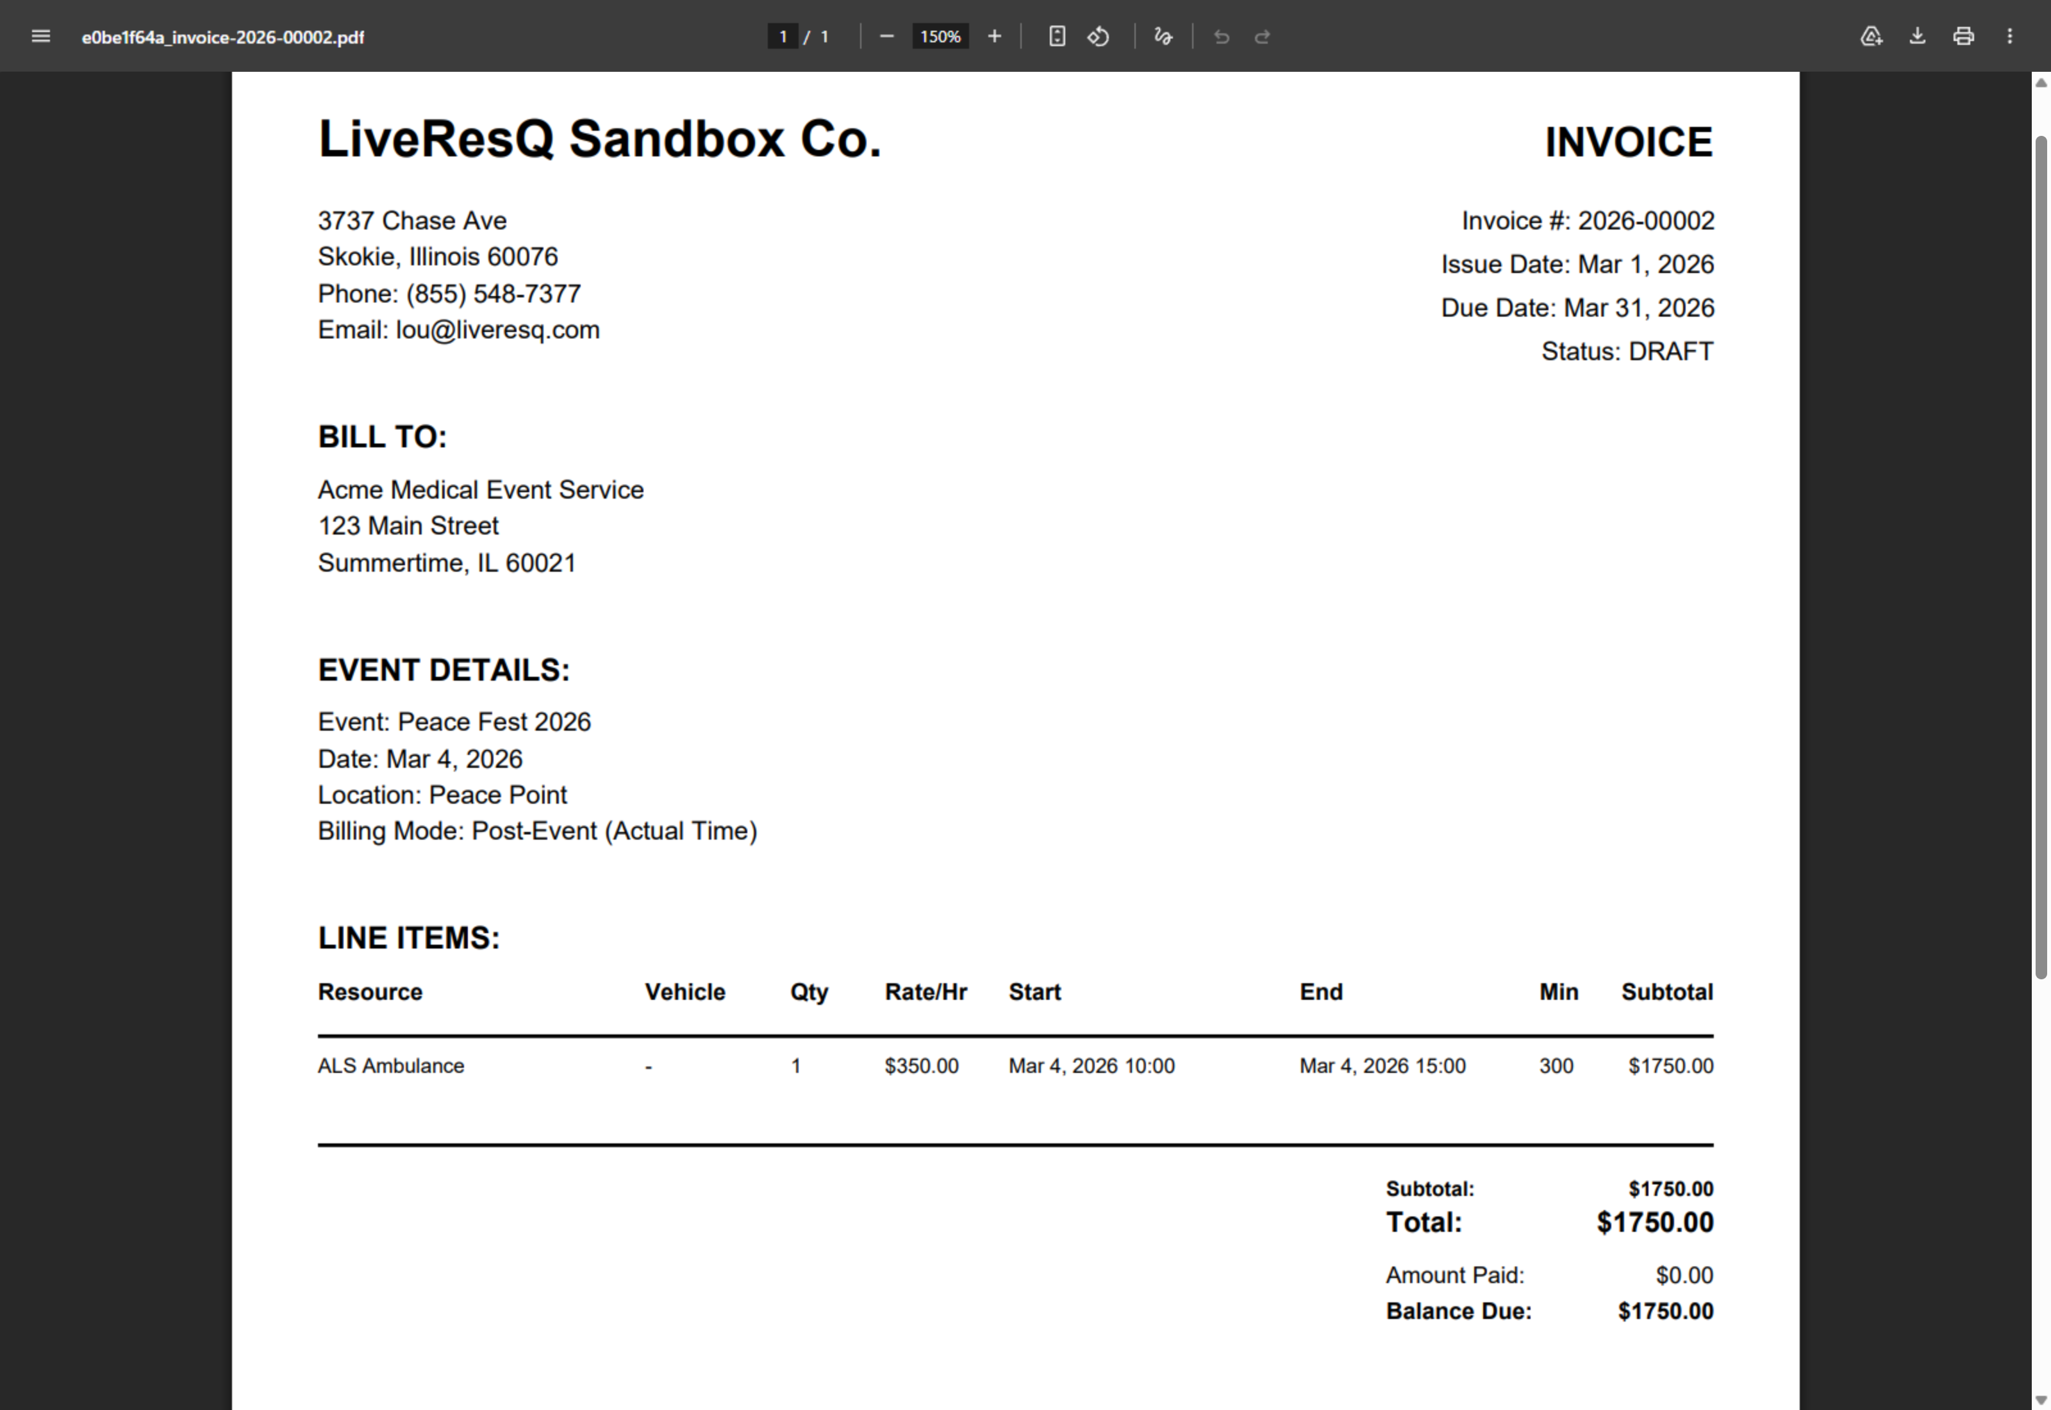The height and width of the screenshot is (1410, 2051).
Task: Click the Start column header
Action: pyautogui.click(x=1034, y=992)
